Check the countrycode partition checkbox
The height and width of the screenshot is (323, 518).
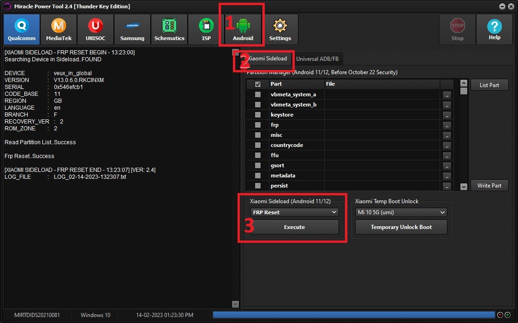click(258, 145)
